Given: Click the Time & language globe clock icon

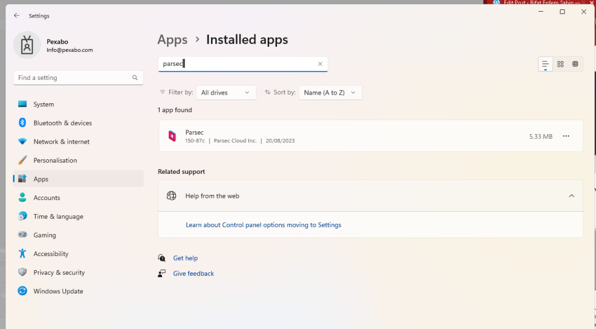Looking at the screenshot, I should click(x=22, y=216).
